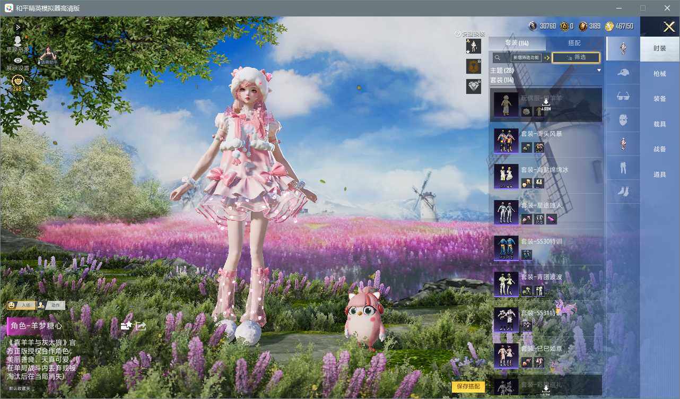Select the starred character quick-slot icon
Viewport: 680px width, 399px height.
tap(473, 46)
